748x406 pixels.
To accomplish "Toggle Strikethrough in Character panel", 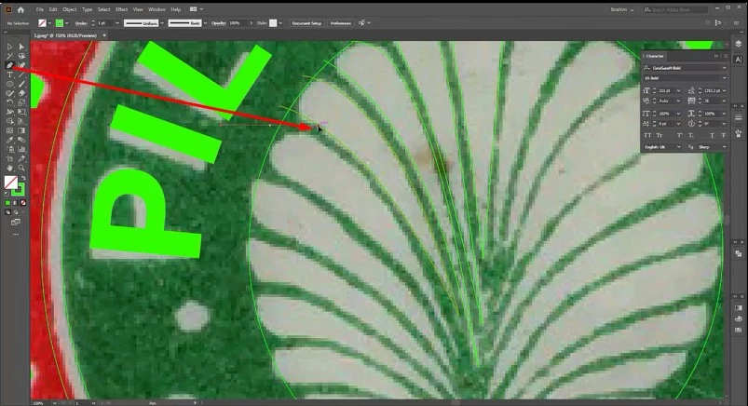I will [724, 136].
